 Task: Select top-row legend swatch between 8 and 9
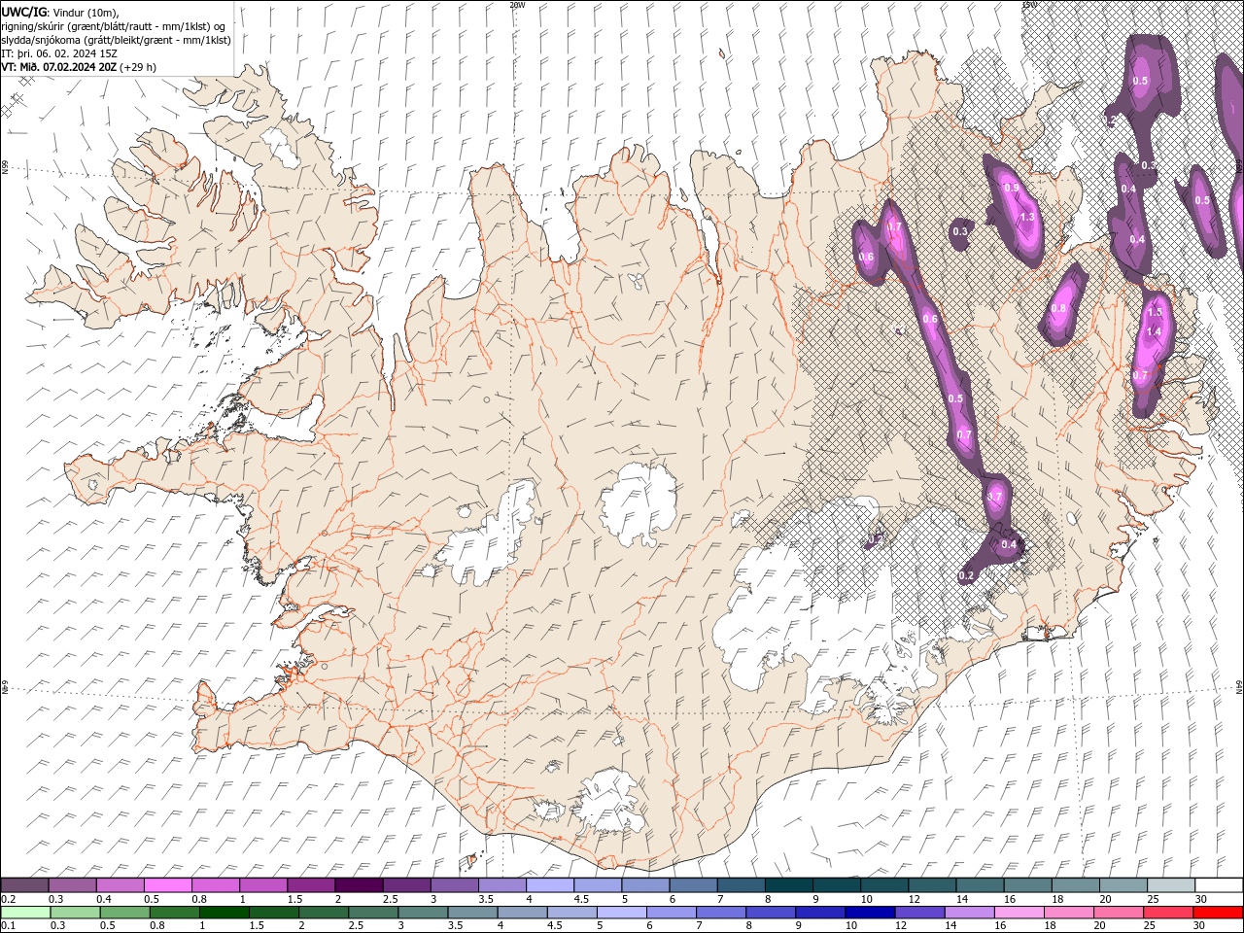pos(789,885)
